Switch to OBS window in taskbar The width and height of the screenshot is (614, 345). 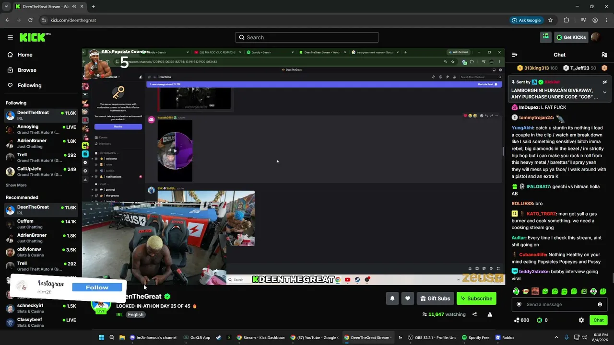431,337
